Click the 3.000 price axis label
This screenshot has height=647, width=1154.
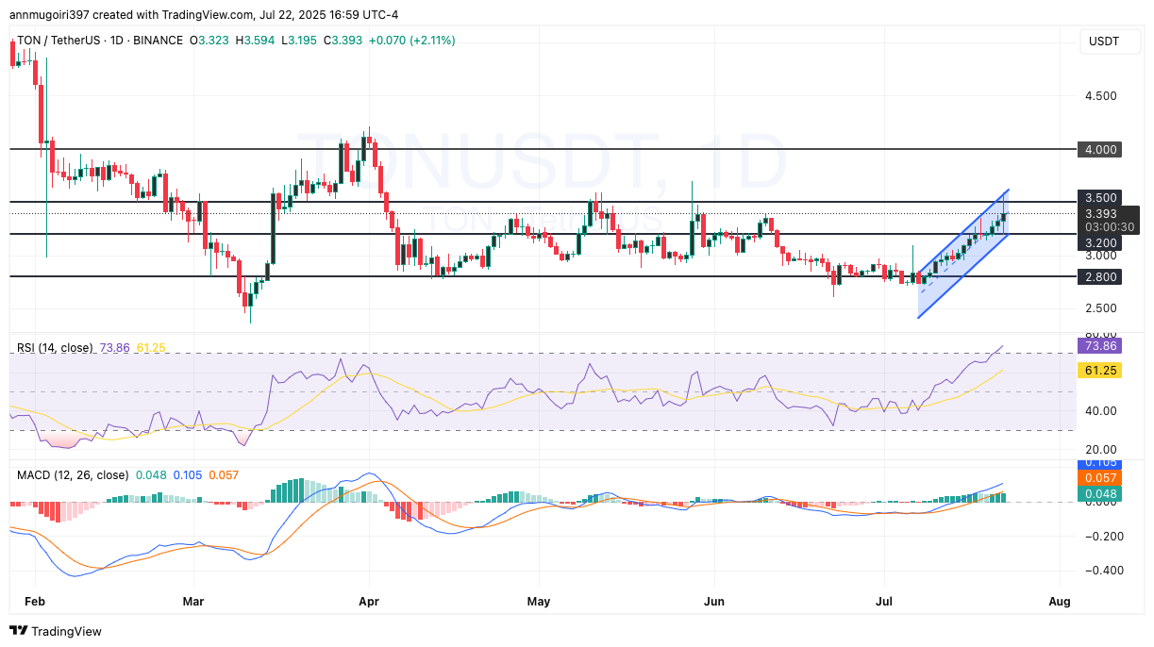point(1101,256)
